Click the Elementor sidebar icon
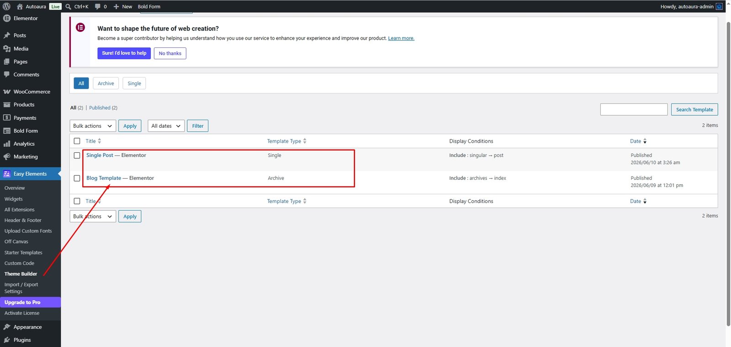The width and height of the screenshot is (731, 347). click(6, 18)
